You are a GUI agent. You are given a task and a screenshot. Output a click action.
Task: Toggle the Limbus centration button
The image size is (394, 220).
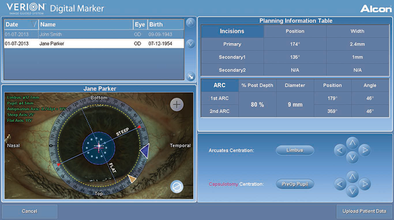(x=295, y=151)
